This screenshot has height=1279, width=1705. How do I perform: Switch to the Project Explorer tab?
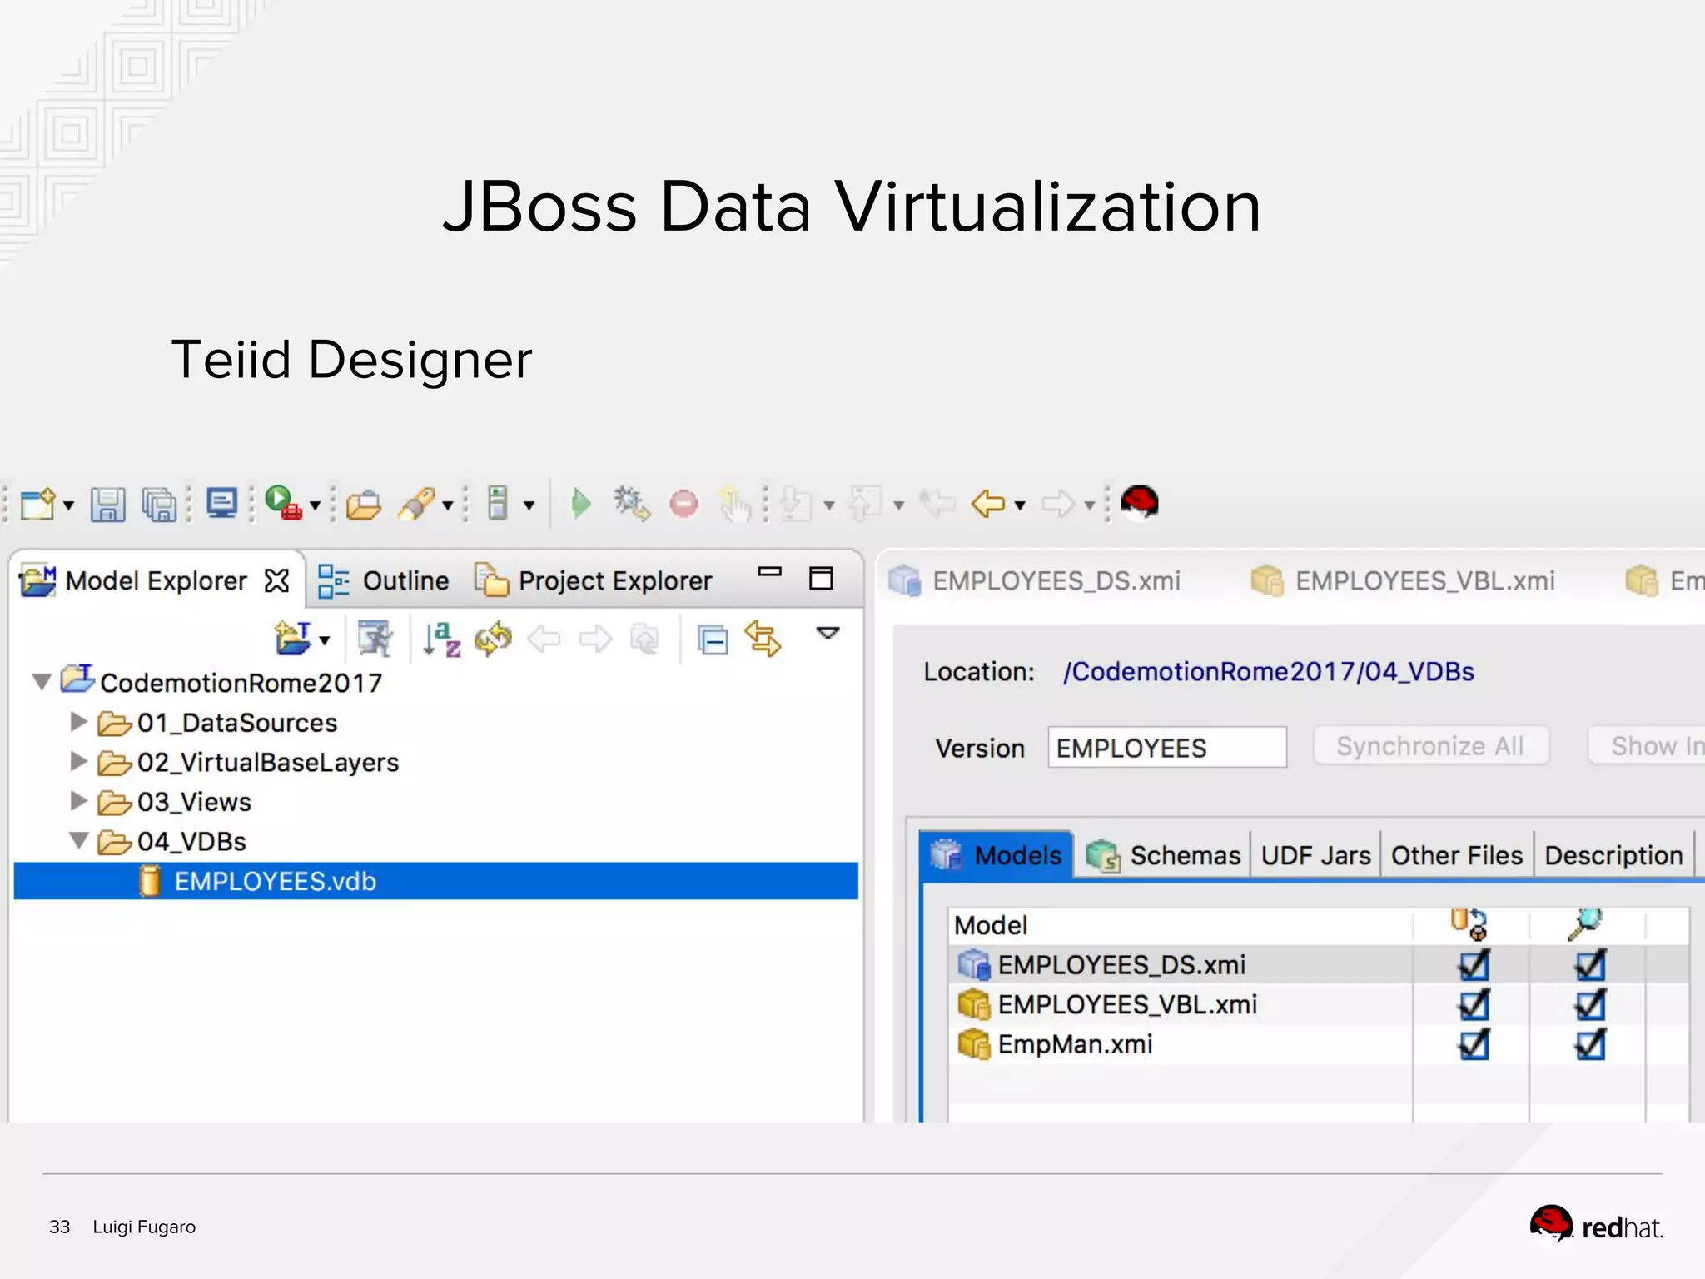(594, 580)
